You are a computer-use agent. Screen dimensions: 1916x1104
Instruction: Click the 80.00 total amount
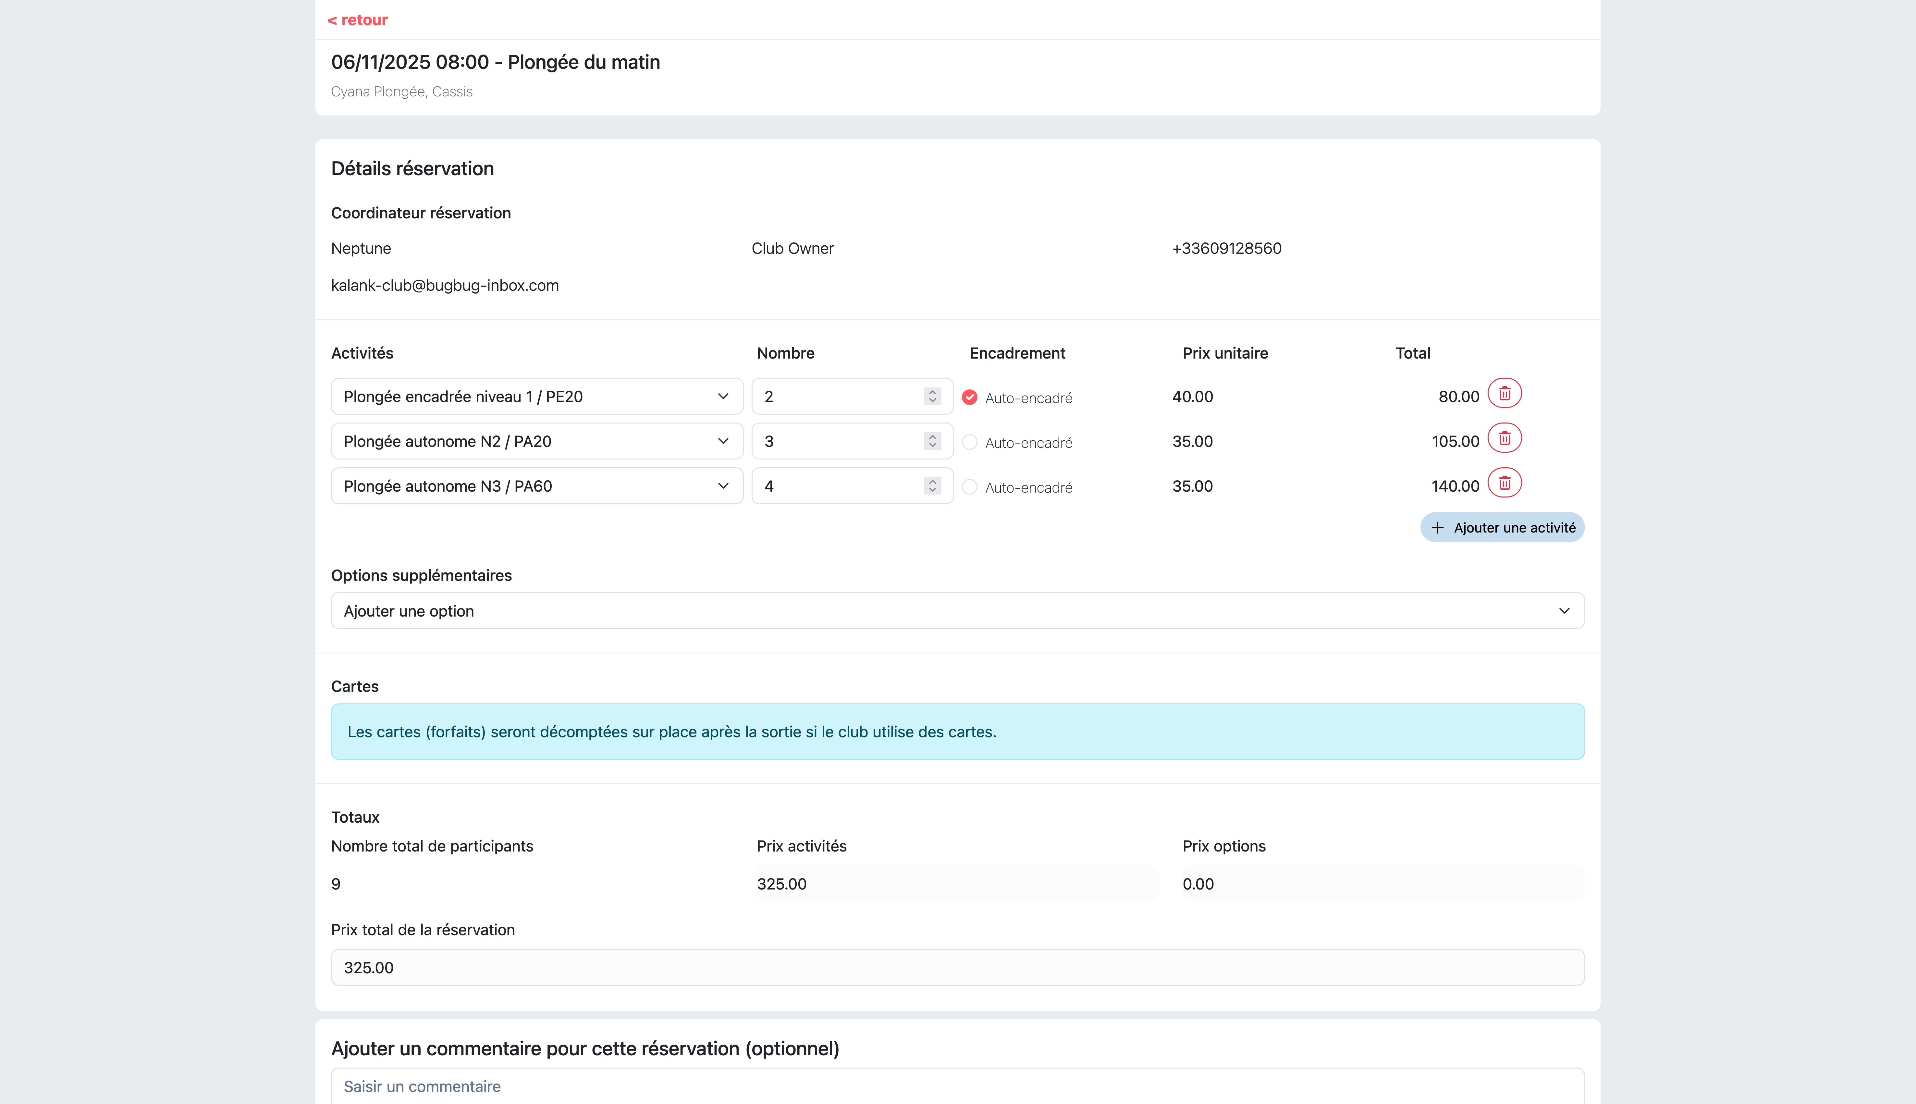(x=1459, y=397)
